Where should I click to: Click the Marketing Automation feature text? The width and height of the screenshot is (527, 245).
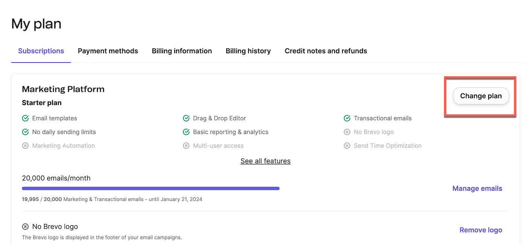tap(64, 146)
